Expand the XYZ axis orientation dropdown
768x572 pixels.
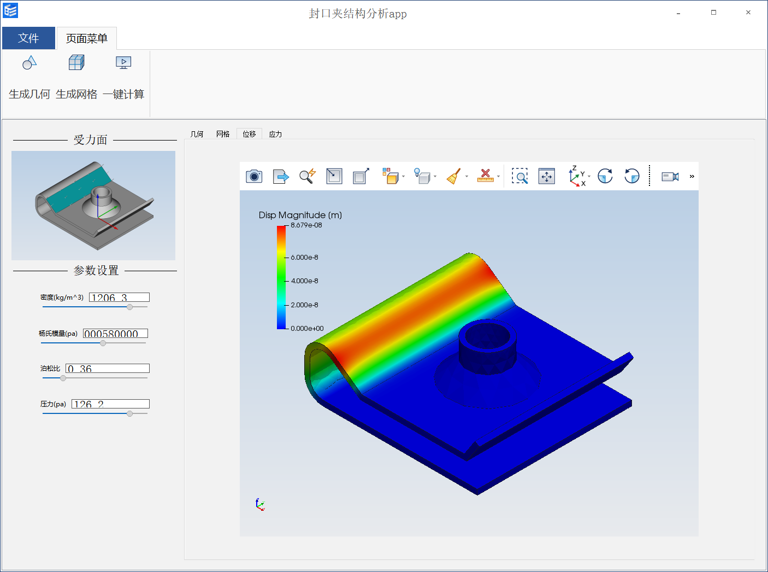tap(589, 177)
